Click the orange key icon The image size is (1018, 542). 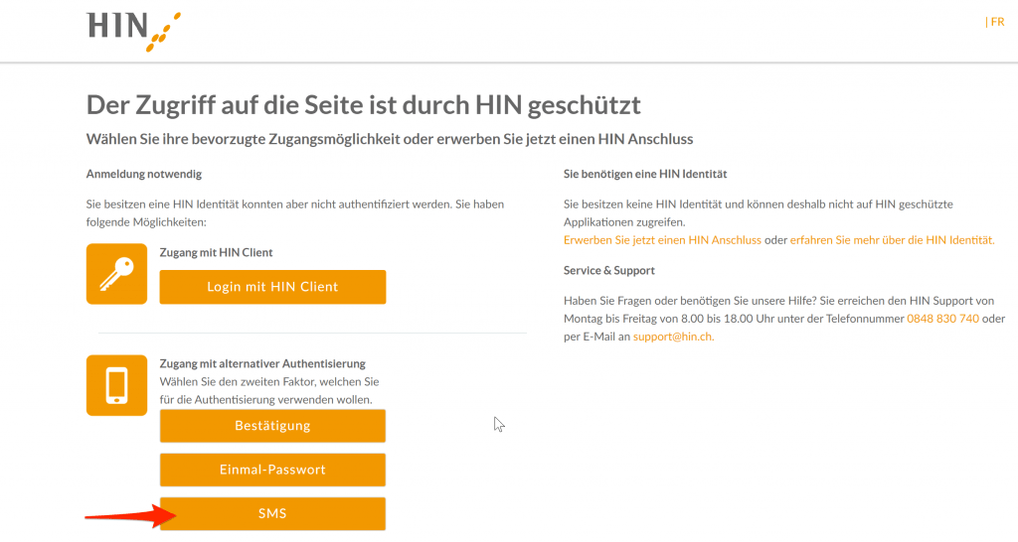[116, 274]
